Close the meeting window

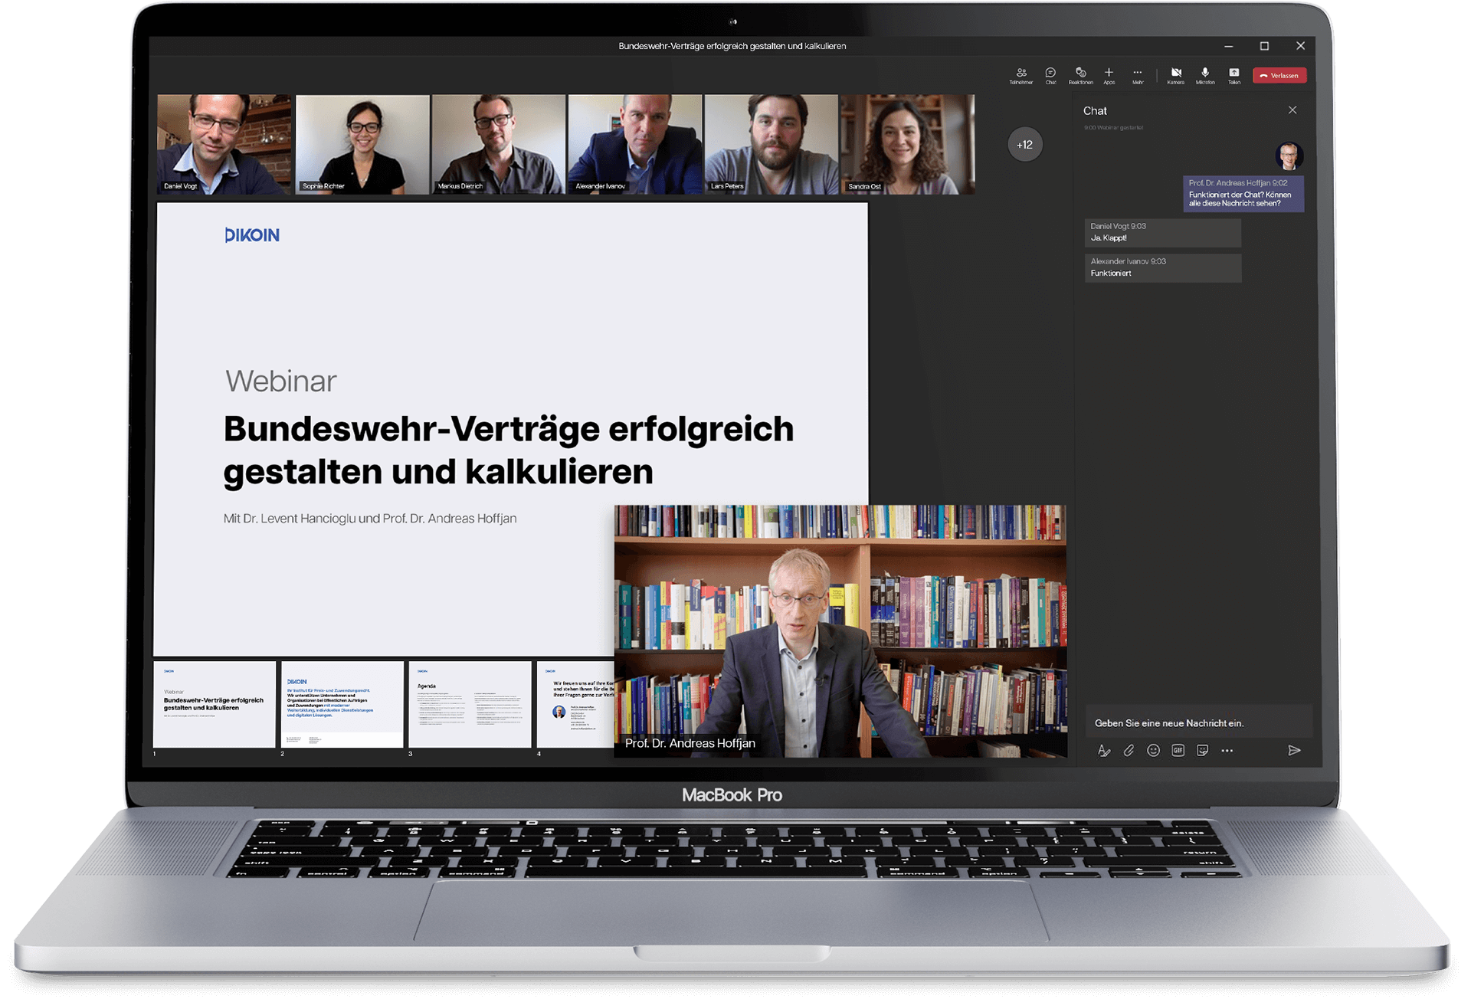click(x=1300, y=46)
